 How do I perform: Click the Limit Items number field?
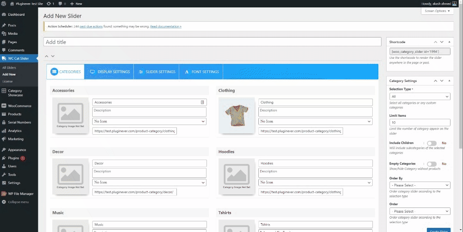pyautogui.click(x=419, y=123)
